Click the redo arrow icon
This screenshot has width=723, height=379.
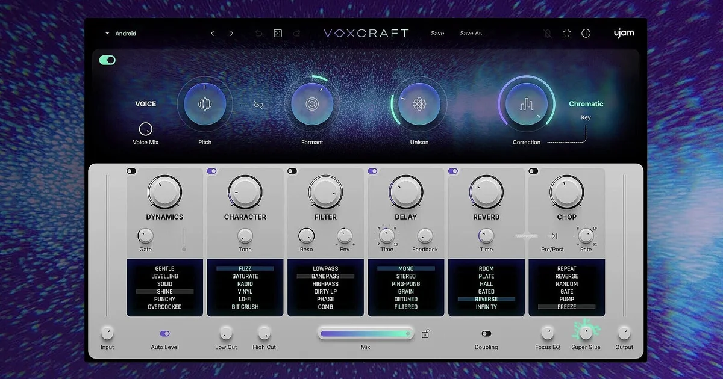tap(296, 34)
